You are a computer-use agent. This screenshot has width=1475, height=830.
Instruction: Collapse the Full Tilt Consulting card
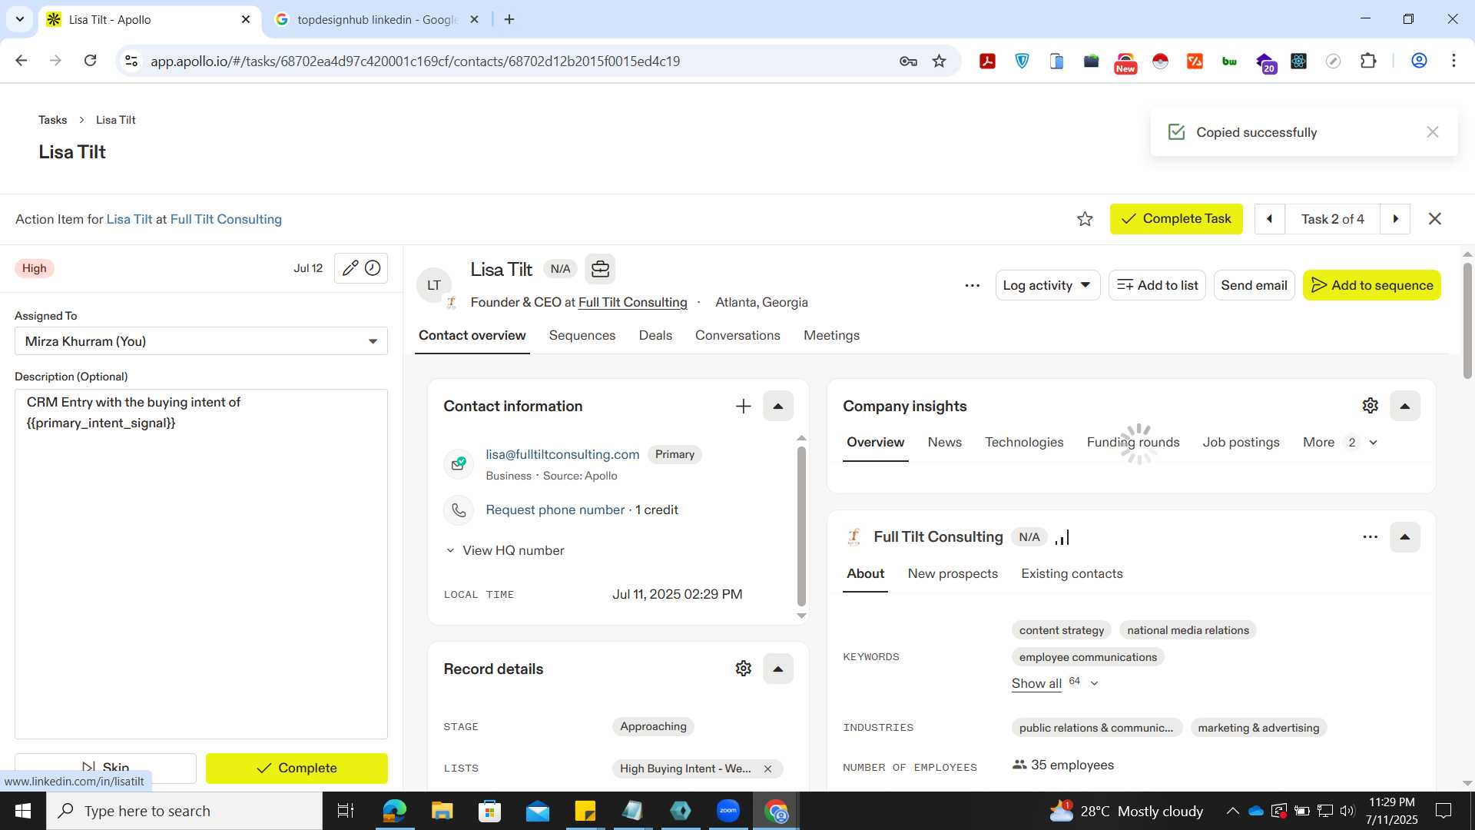click(1404, 537)
